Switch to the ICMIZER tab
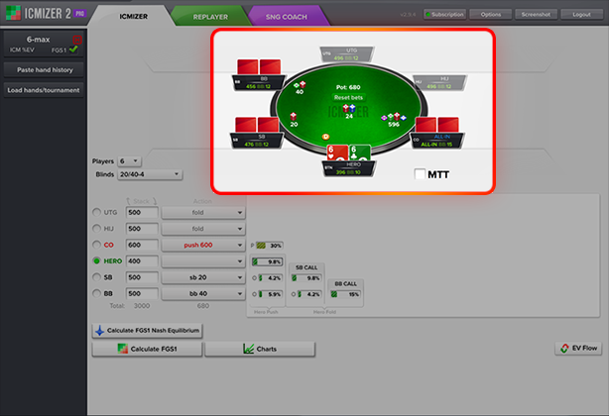The height and width of the screenshot is (416, 609). click(133, 16)
